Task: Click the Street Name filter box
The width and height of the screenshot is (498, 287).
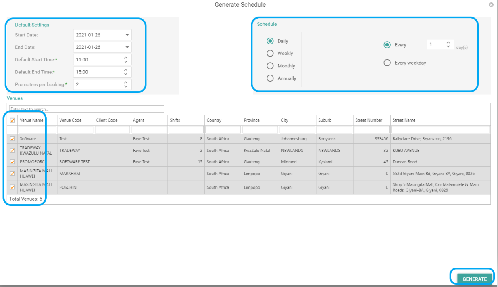Action: point(440,130)
